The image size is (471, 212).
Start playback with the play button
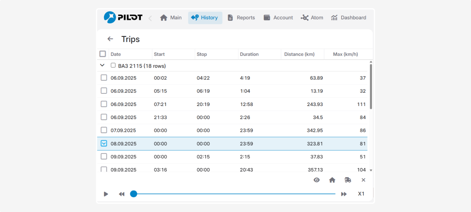pos(106,194)
